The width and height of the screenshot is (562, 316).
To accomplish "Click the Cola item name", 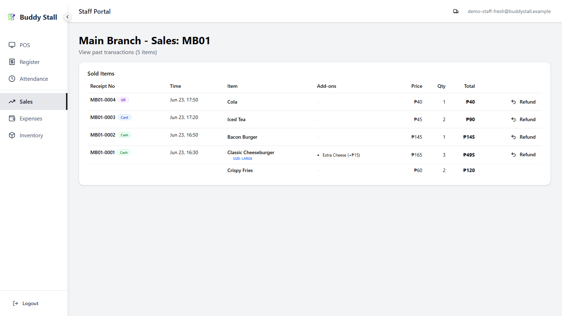I will click(x=232, y=102).
